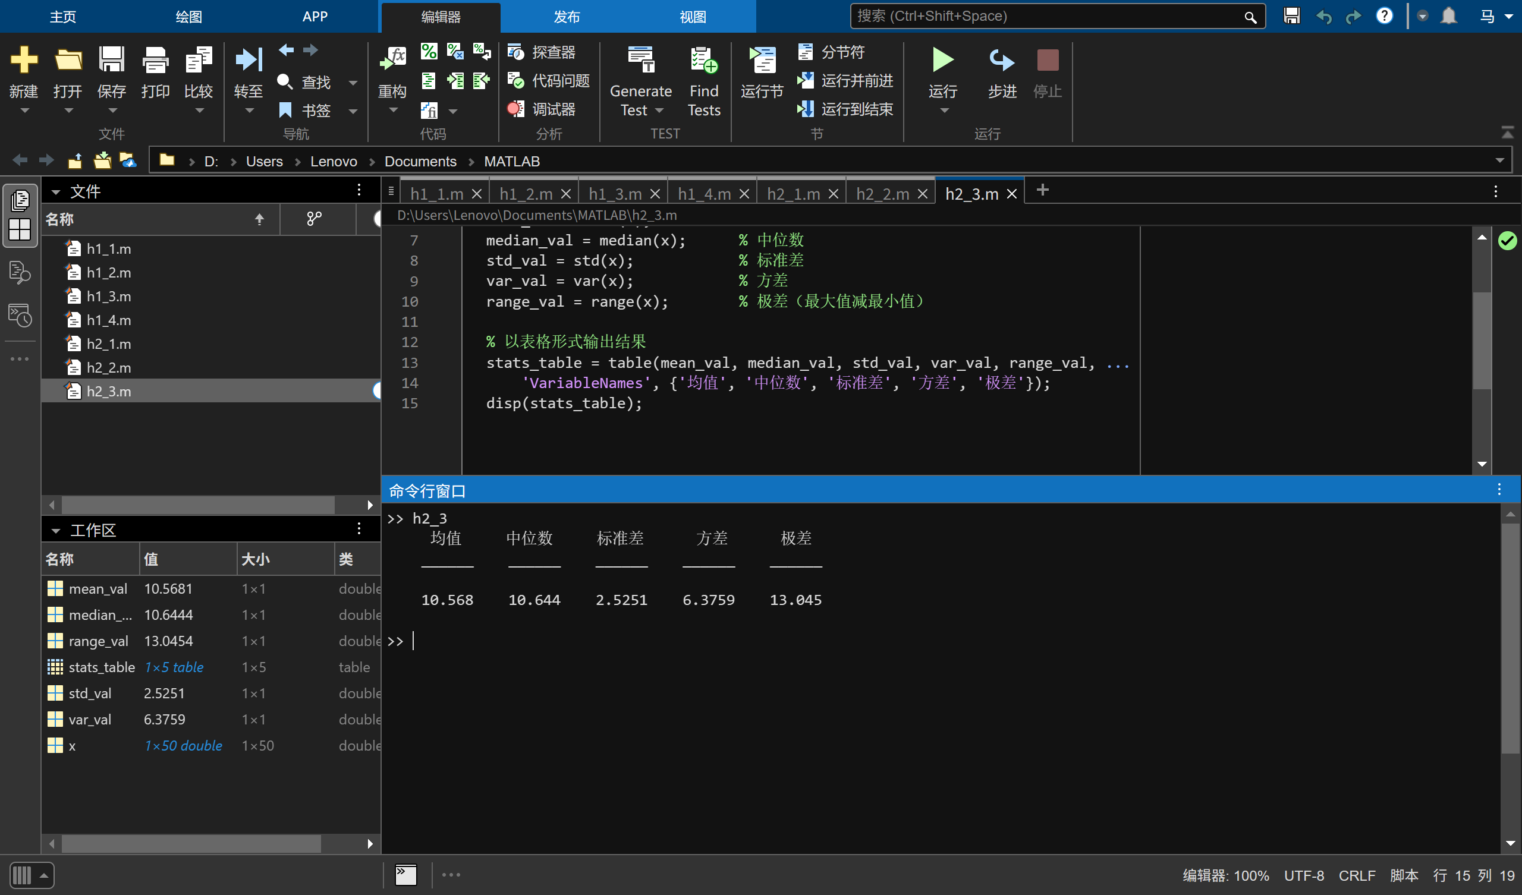Image resolution: width=1522 pixels, height=895 pixels.
Task: Click the green Run (运行) button
Action: point(942,61)
